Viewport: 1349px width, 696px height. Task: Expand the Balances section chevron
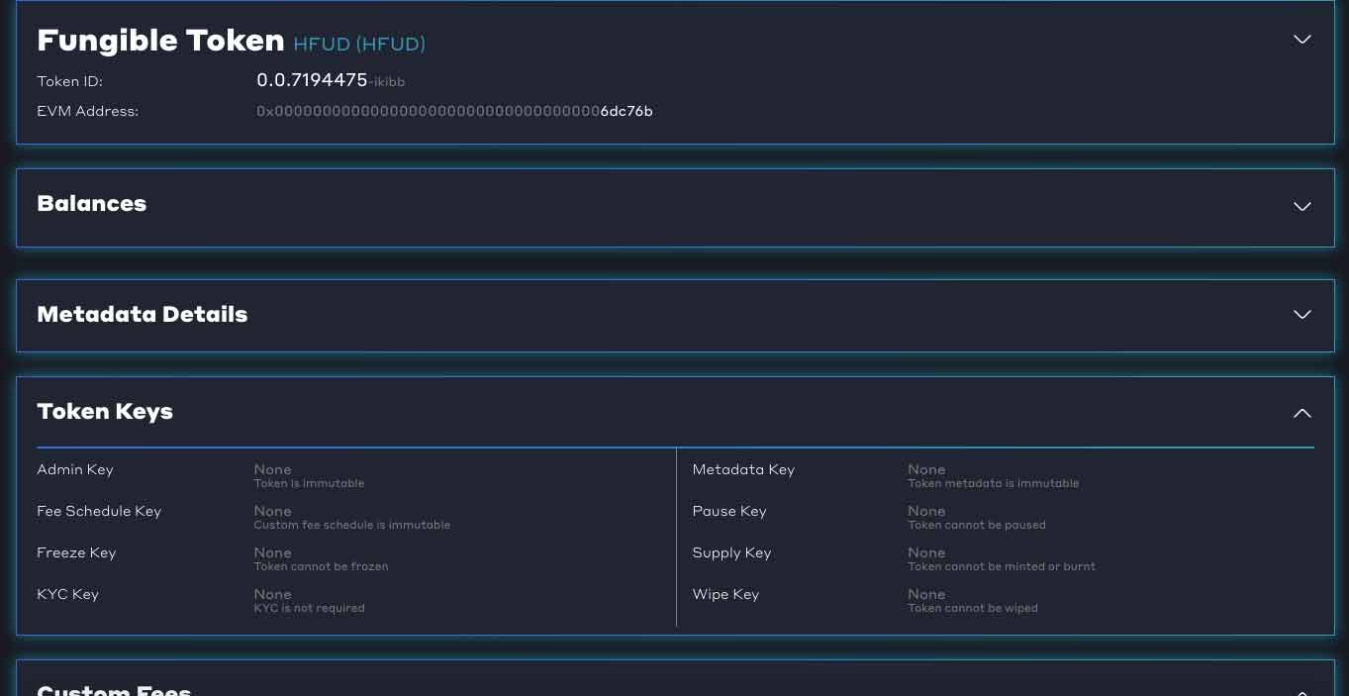(x=1302, y=207)
